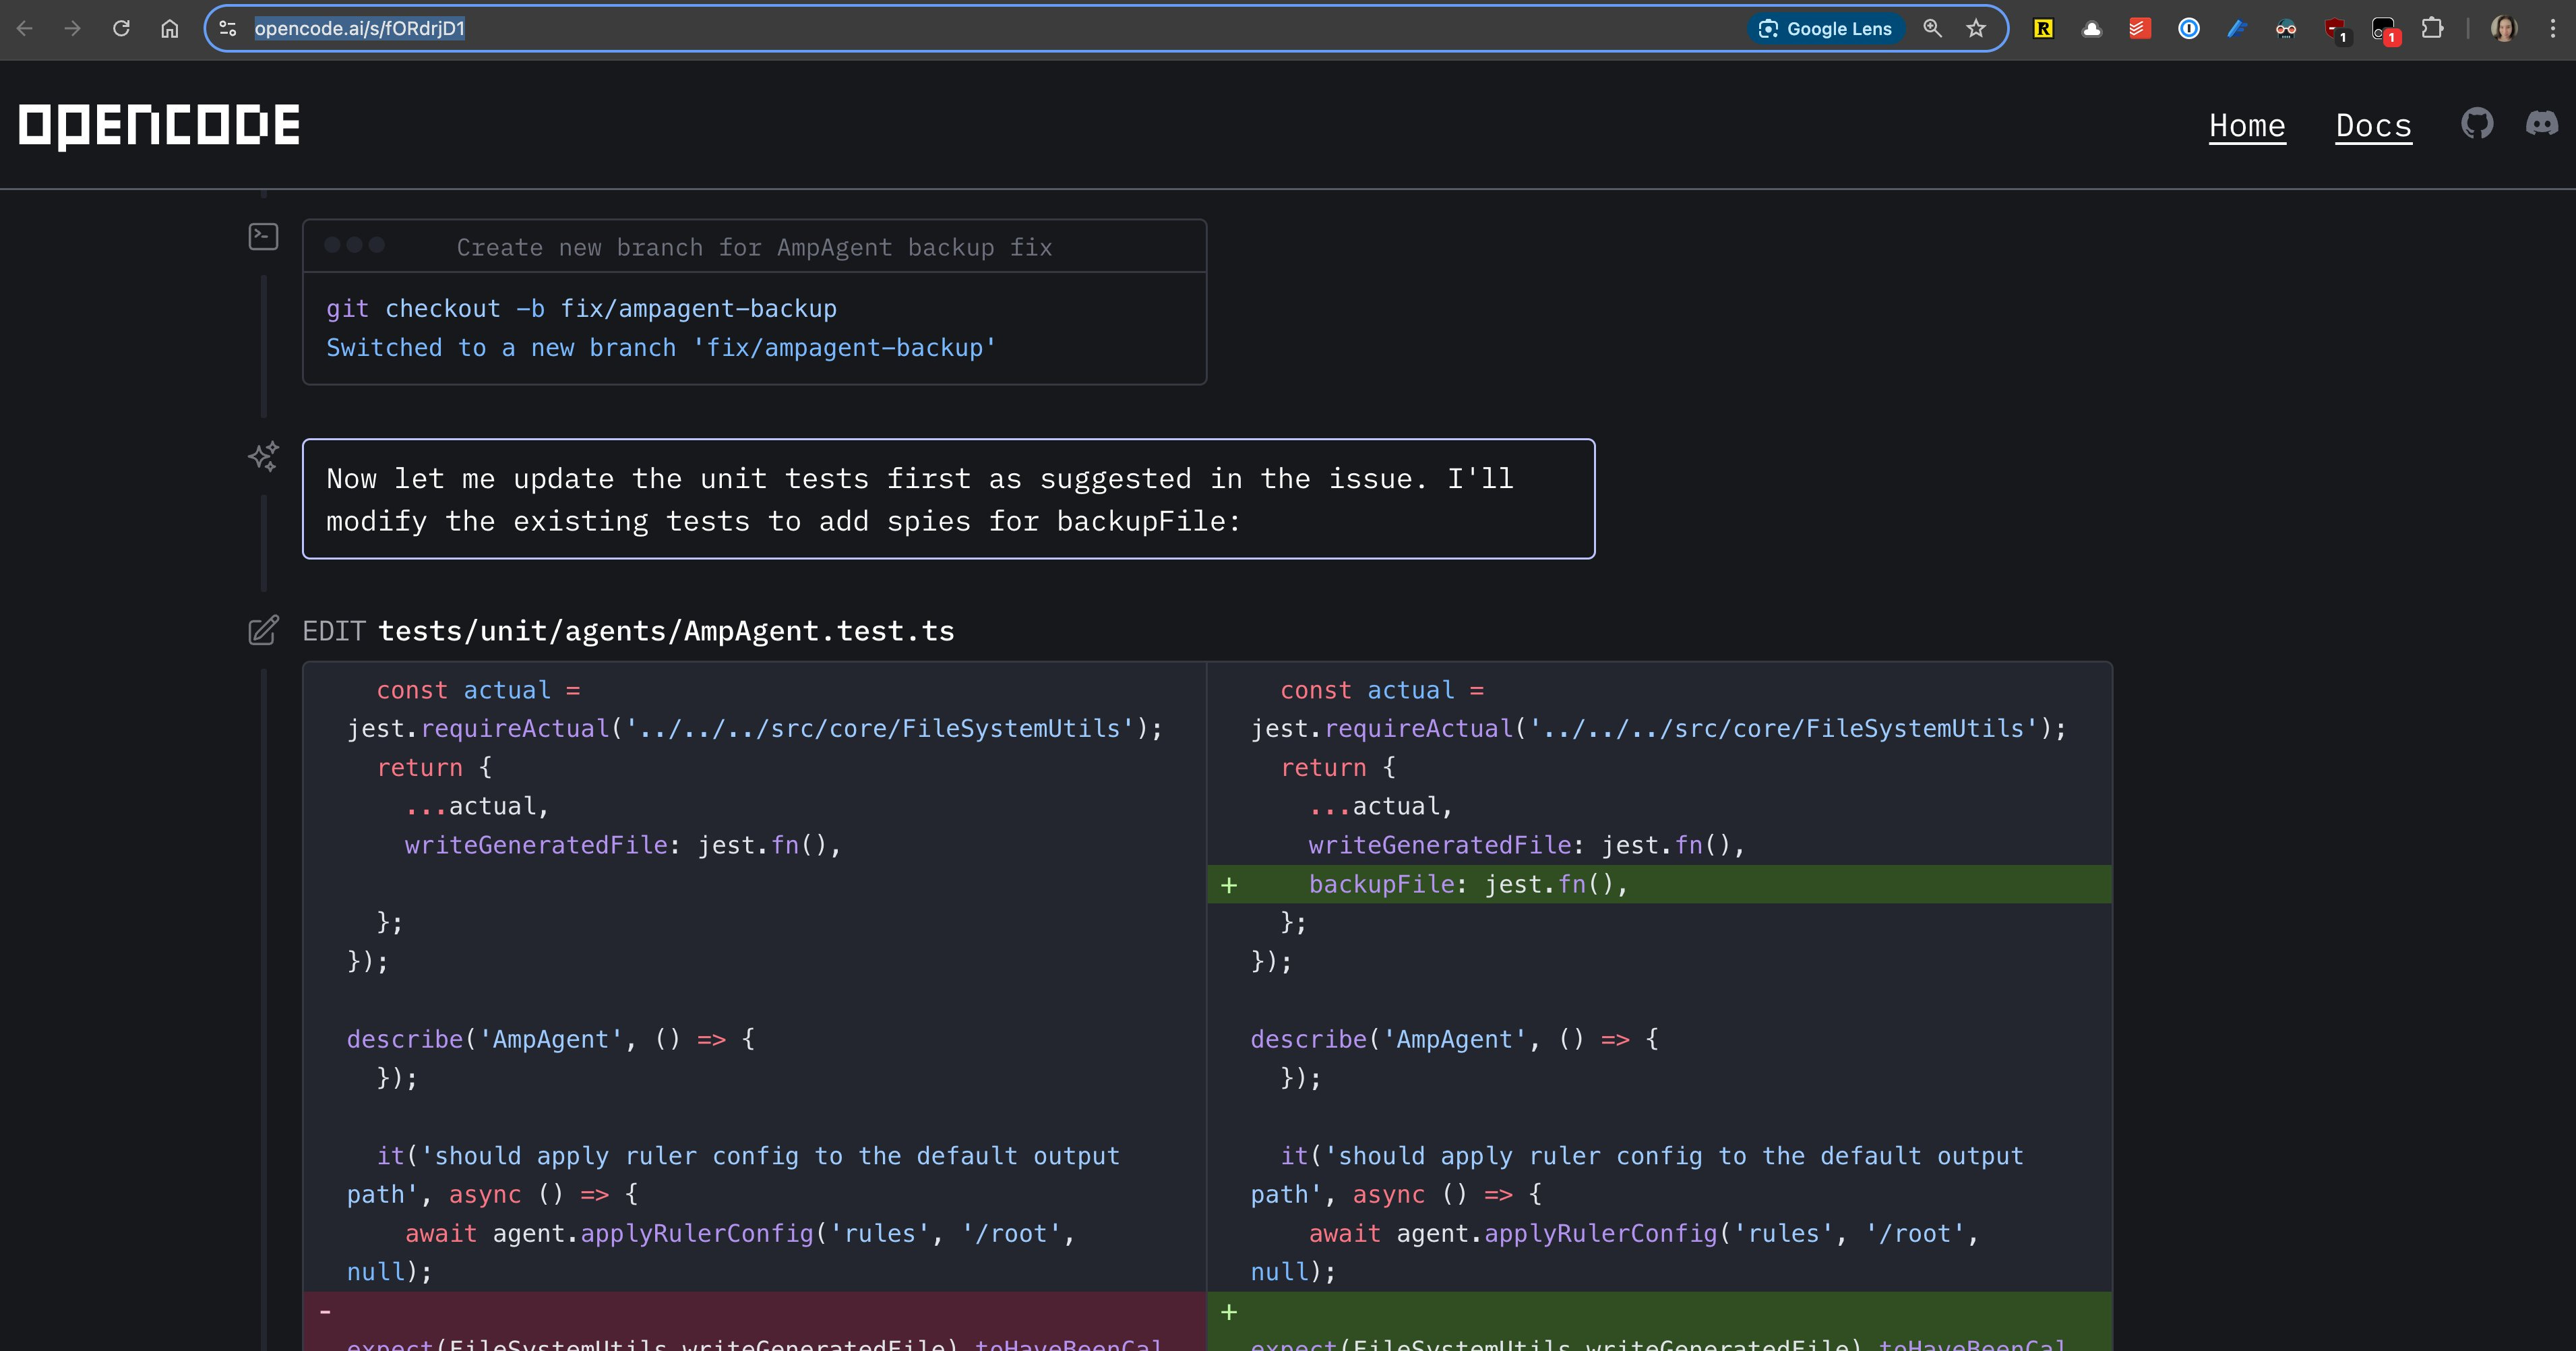This screenshot has height=1351, width=2576.
Task: Open the 1Password extension
Action: (2189, 29)
